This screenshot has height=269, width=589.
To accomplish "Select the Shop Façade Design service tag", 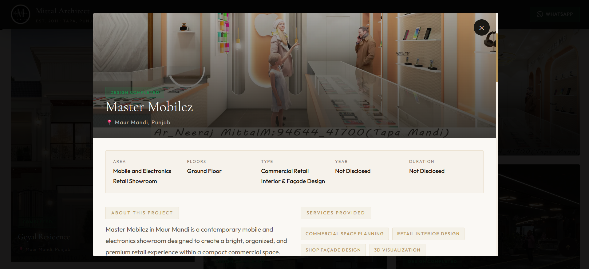I will (333, 250).
